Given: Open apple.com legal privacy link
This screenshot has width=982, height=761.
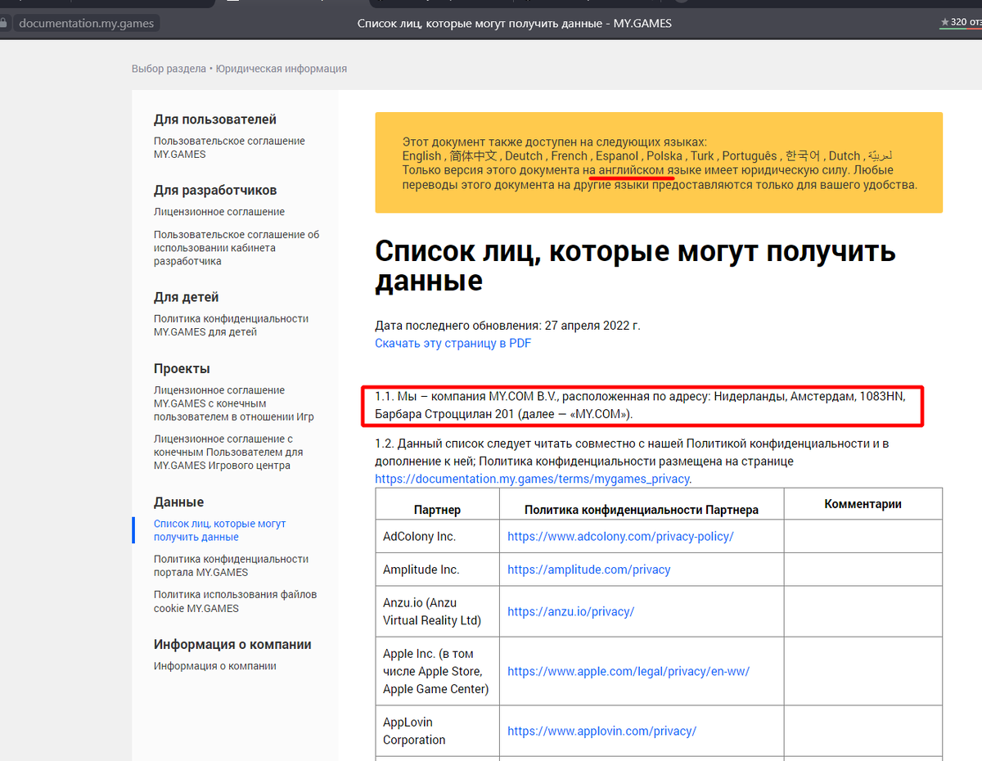Looking at the screenshot, I should pos(628,671).
